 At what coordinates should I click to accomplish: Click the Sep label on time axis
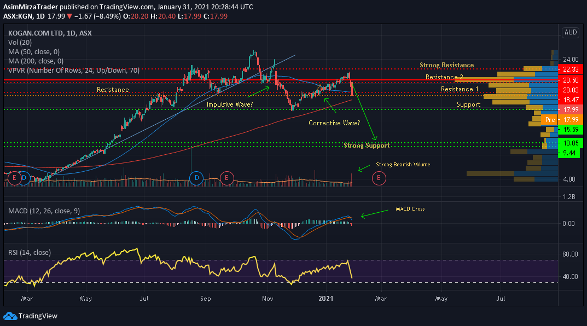(206, 298)
